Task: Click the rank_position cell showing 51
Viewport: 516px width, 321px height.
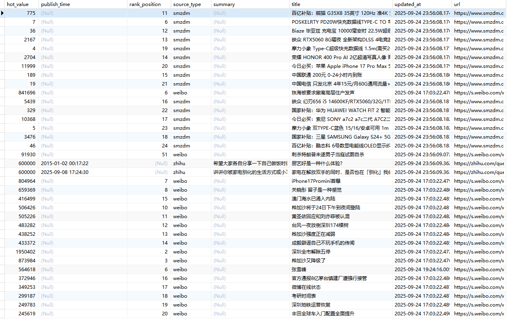Action: click(165, 155)
